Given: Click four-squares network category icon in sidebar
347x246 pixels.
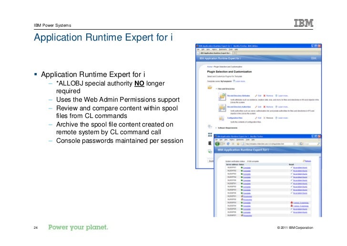Looking at the screenshot, I should coord(210,135).
